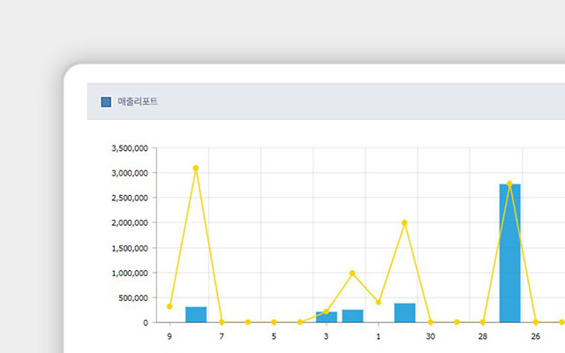565x353 pixels.
Task: Click the blue bar above x-axis label 3
Action: coord(326,317)
